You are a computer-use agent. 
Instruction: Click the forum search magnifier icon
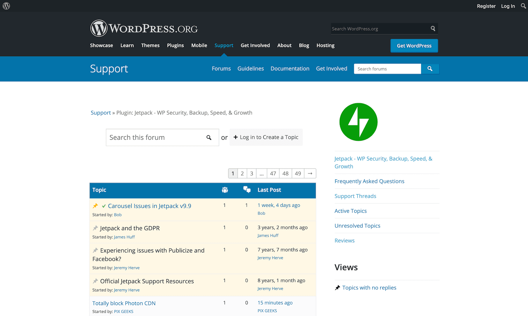(x=430, y=69)
